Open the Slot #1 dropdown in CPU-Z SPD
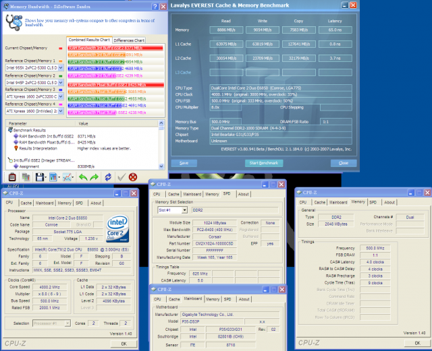Viewport: 432px width, 351px height. pos(184,210)
